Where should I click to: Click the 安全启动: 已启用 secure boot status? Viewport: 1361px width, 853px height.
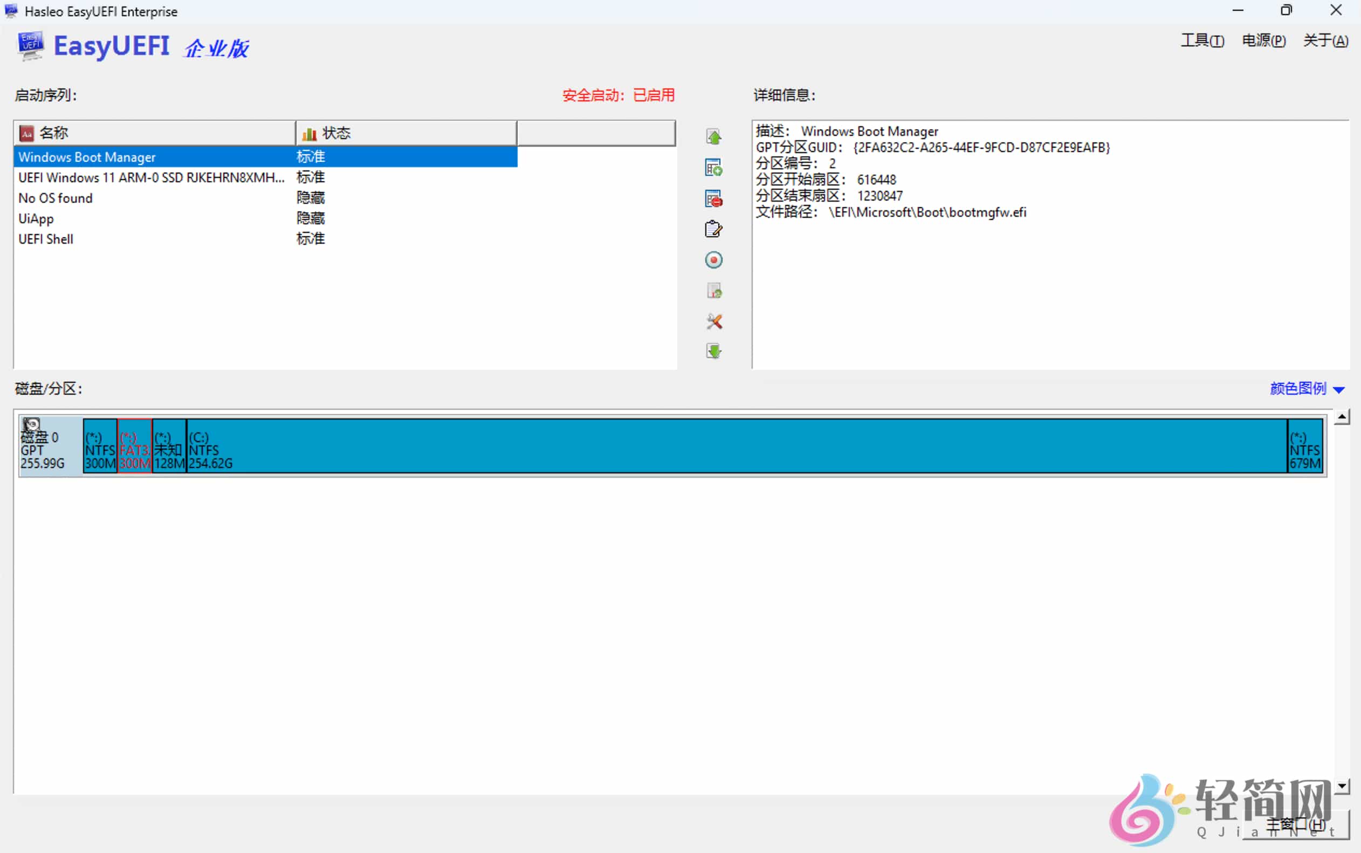pyautogui.click(x=618, y=95)
